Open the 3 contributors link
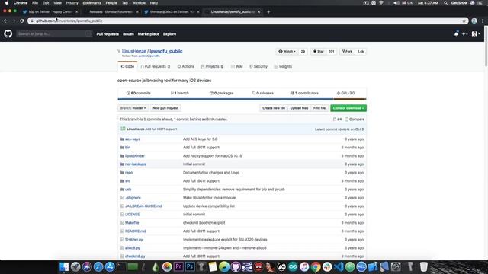This screenshot has height=274, width=488. point(304,93)
